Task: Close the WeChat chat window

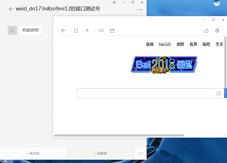Action: tap(142, 2)
